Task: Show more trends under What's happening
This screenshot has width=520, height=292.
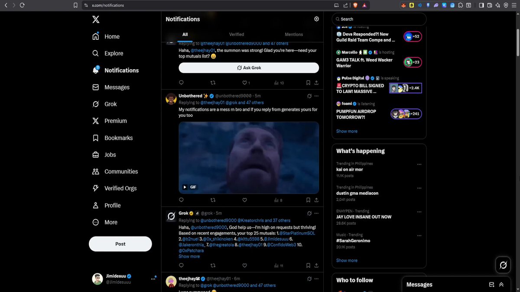Action: [x=347, y=260]
